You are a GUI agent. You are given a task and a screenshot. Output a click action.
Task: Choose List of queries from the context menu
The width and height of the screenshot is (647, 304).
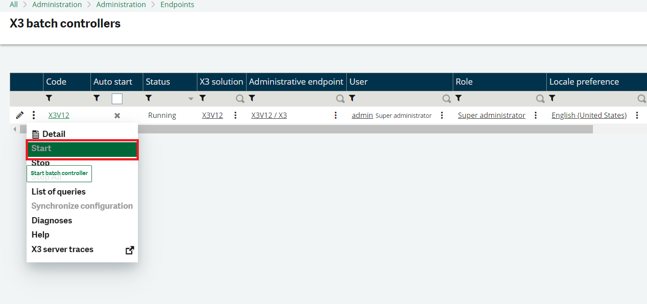click(59, 191)
